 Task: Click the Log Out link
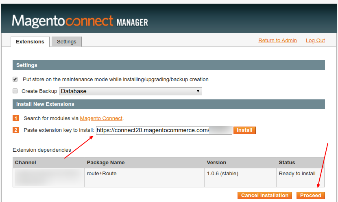pos(315,41)
